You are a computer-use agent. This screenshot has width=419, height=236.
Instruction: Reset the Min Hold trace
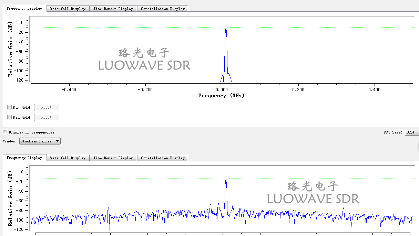click(47, 117)
